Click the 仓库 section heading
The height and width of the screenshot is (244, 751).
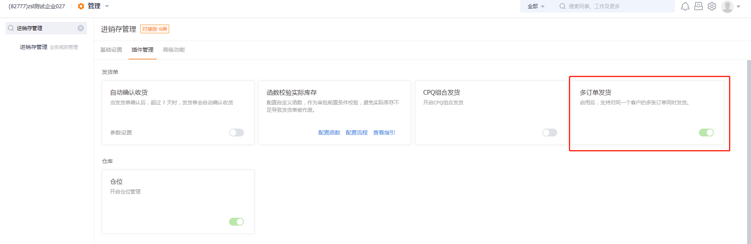pyautogui.click(x=107, y=161)
